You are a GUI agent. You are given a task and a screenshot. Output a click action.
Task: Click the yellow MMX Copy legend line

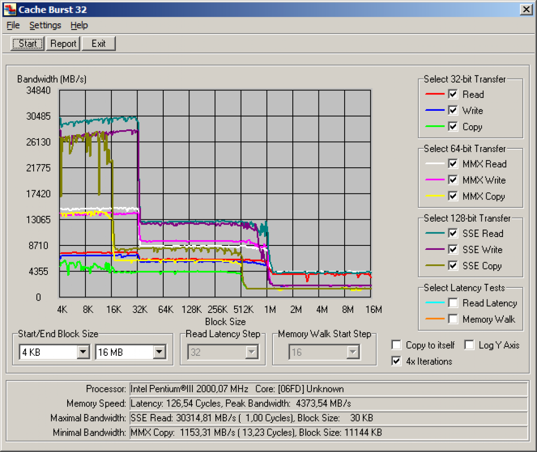click(x=434, y=196)
